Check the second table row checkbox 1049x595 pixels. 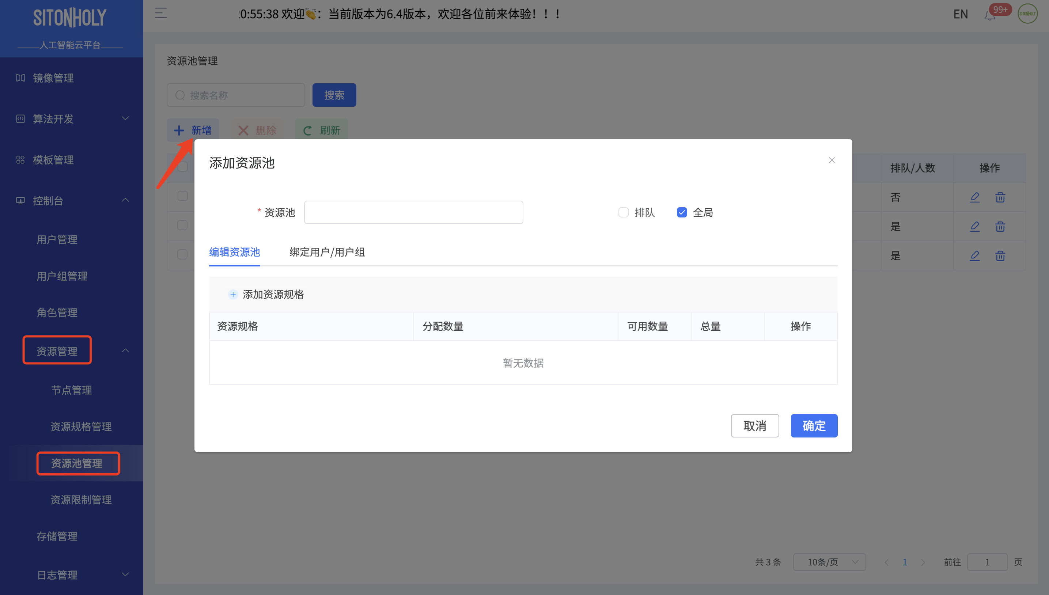click(x=183, y=225)
